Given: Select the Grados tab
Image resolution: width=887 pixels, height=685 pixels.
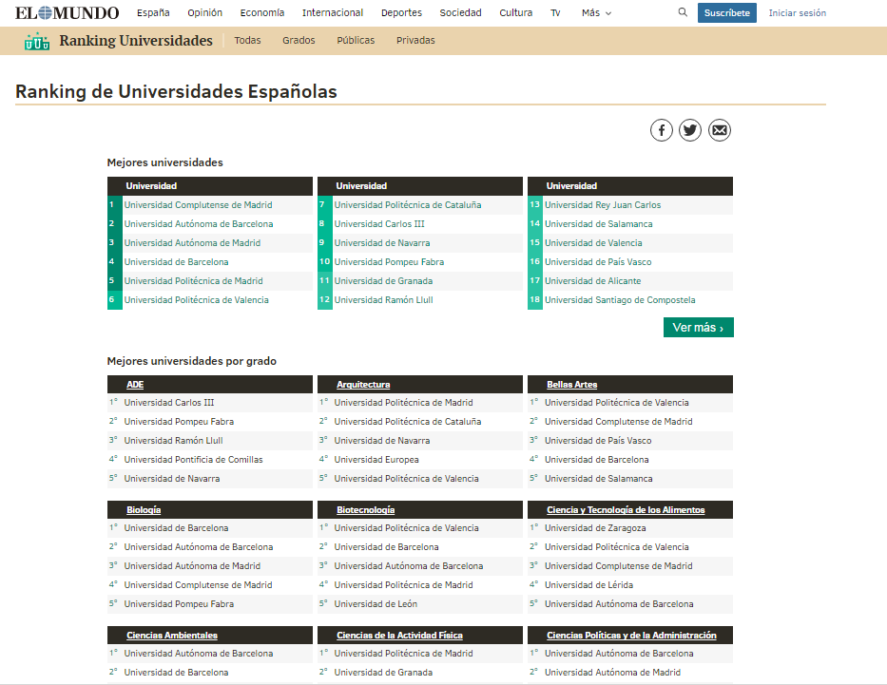Looking at the screenshot, I should pyautogui.click(x=299, y=40).
